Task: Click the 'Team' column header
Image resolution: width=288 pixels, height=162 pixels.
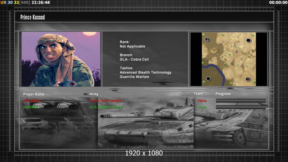Action: coord(198,94)
